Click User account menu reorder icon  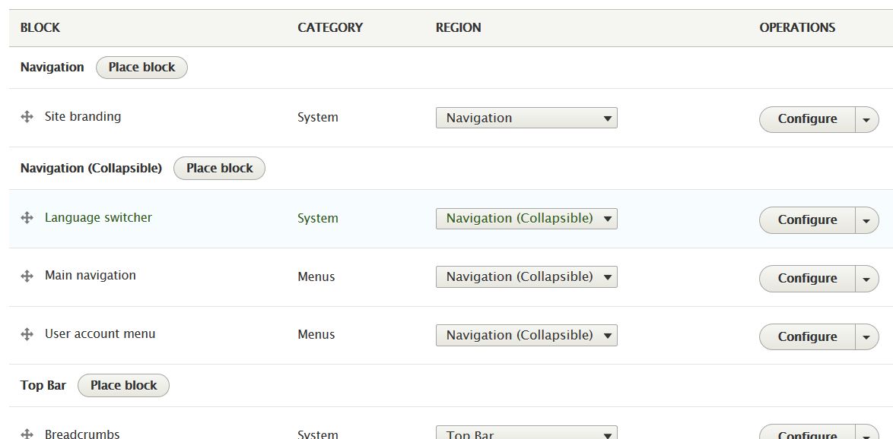(x=28, y=334)
